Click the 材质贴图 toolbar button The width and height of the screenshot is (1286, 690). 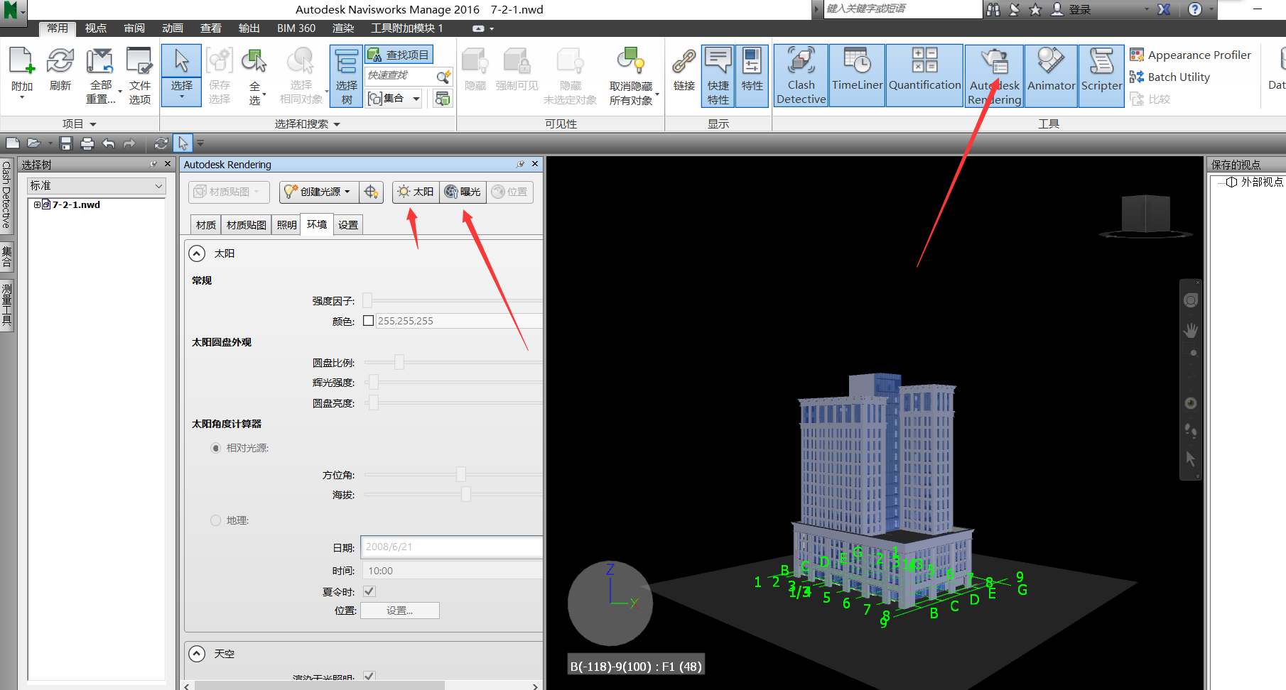coord(229,192)
